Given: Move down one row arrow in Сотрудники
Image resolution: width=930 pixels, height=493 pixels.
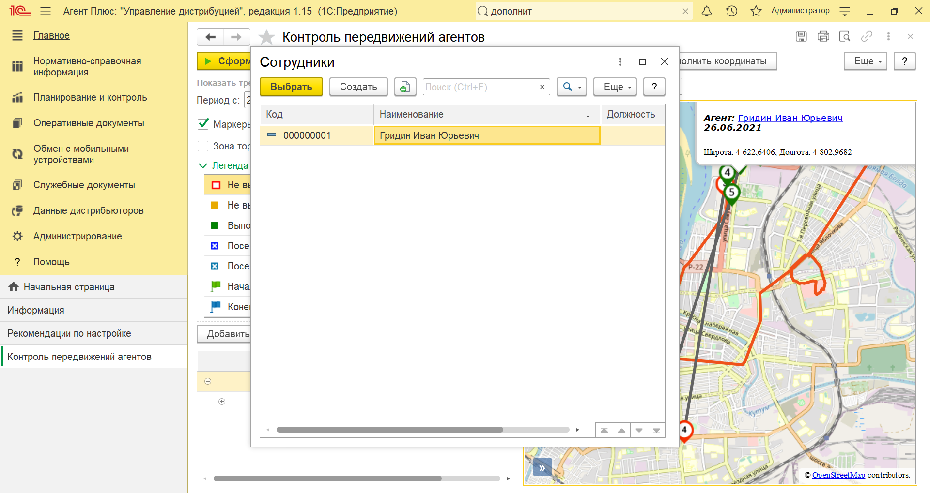Looking at the screenshot, I should 639,430.
